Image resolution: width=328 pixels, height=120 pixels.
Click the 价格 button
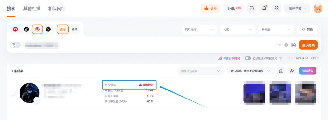click(x=210, y=8)
